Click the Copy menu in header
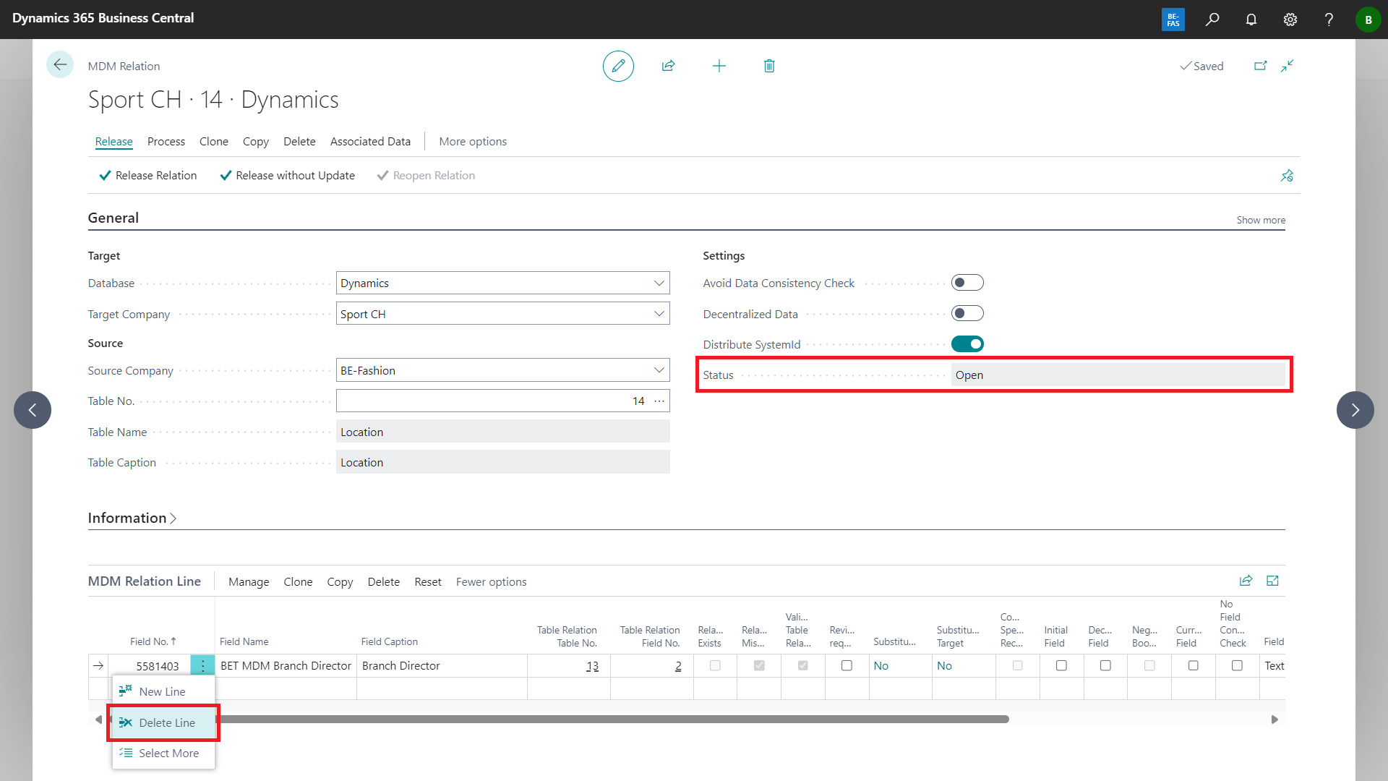The height and width of the screenshot is (781, 1388). [x=255, y=141]
